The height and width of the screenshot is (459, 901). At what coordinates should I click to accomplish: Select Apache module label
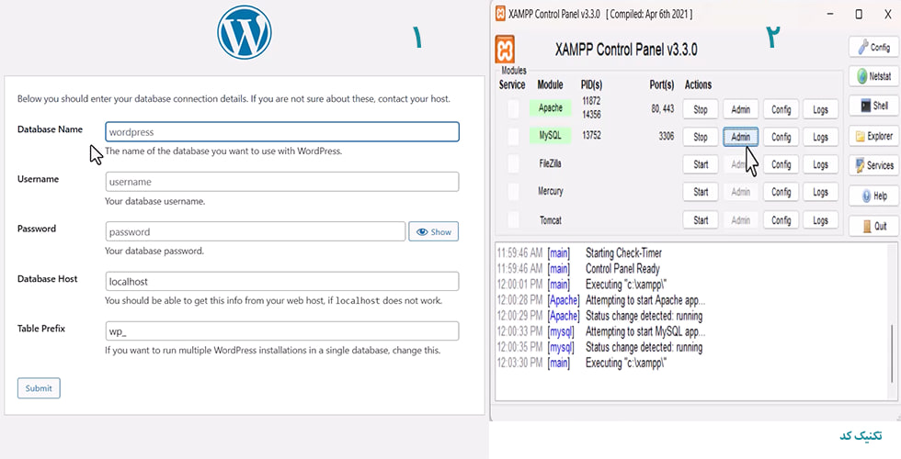551,108
